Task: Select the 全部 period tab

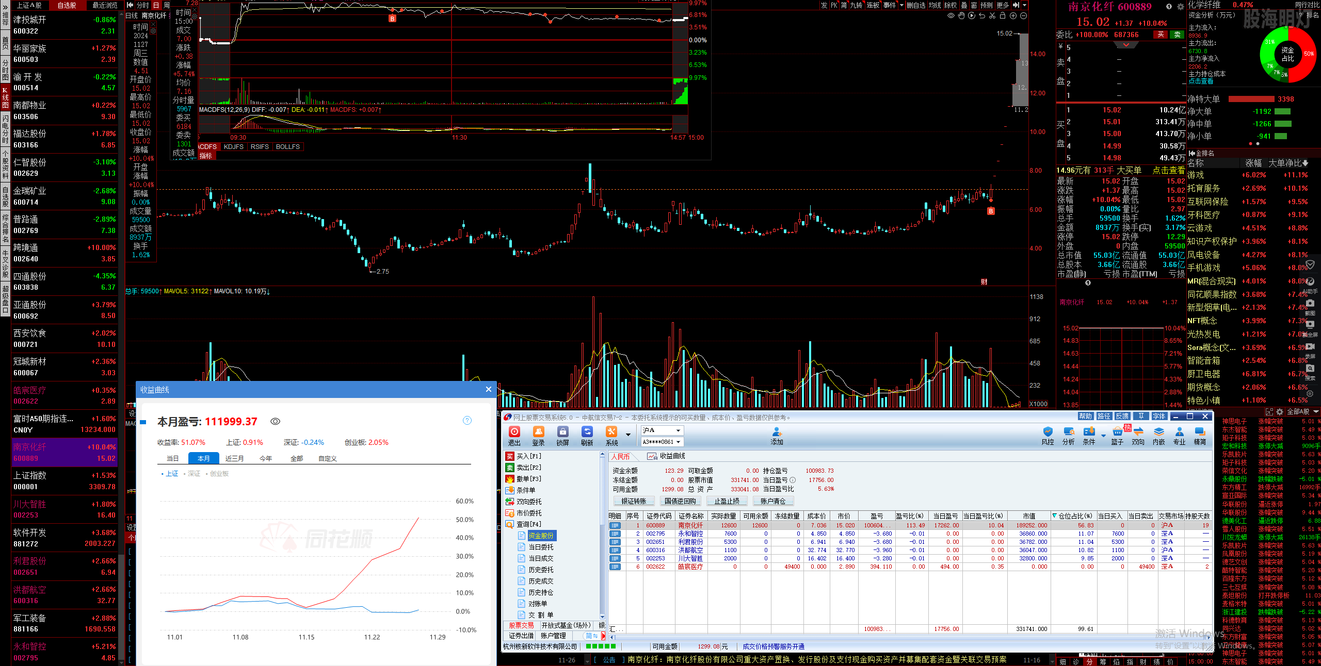Action: pos(296,458)
